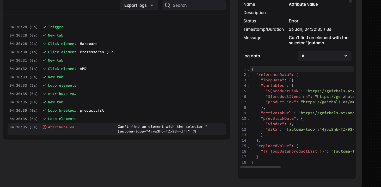Open the Export logs dropdown

[x=139, y=5]
